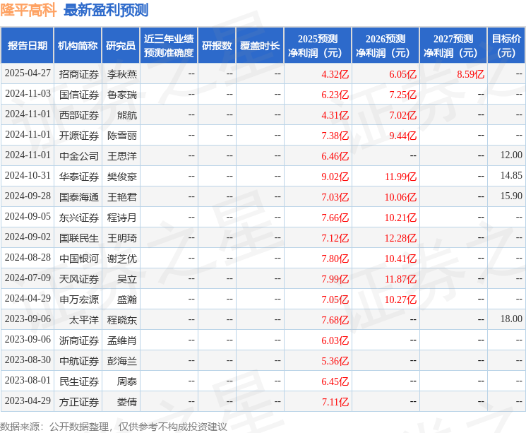Select the 研报数 column header
The width and height of the screenshot is (526, 433).
(x=217, y=46)
